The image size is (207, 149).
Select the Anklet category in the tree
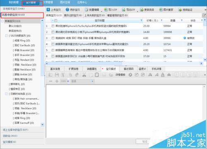(22, 74)
